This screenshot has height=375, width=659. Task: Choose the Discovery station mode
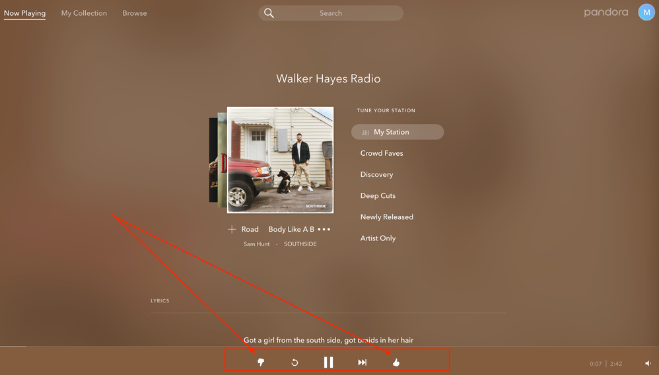pyautogui.click(x=376, y=174)
